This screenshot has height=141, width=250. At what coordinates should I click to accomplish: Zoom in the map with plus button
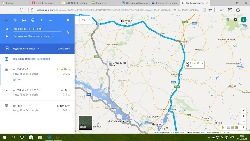click(244, 116)
